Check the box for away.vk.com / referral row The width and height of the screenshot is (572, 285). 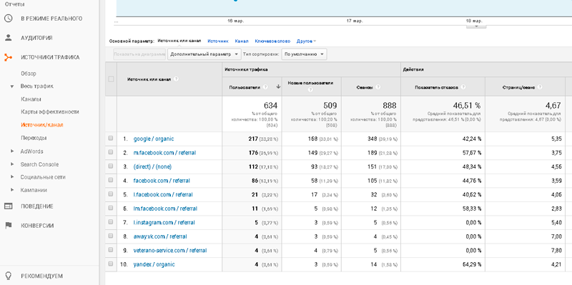(x=111, y=236)
